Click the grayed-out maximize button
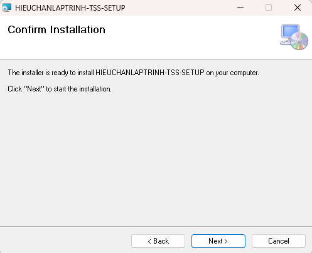The width and height of the screenshot is (312, 253). click(269, 8)
